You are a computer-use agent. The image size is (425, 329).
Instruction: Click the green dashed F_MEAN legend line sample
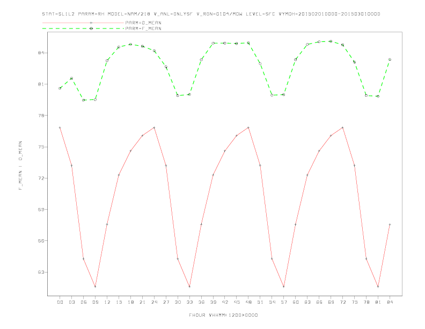click(x=83, y=28)
